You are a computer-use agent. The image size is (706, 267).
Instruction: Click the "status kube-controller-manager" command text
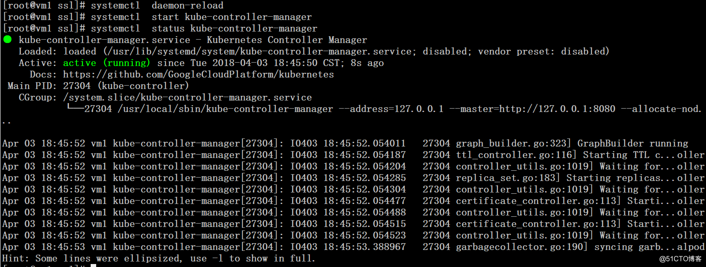coord(234,29)
